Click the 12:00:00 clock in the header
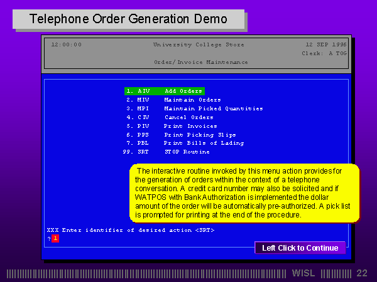This screenshot has width=377, height=282. [x=66, y=44]
